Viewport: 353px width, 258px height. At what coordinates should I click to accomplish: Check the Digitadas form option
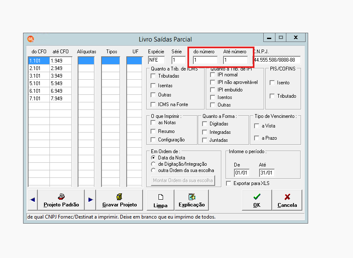tap(205, 124)
